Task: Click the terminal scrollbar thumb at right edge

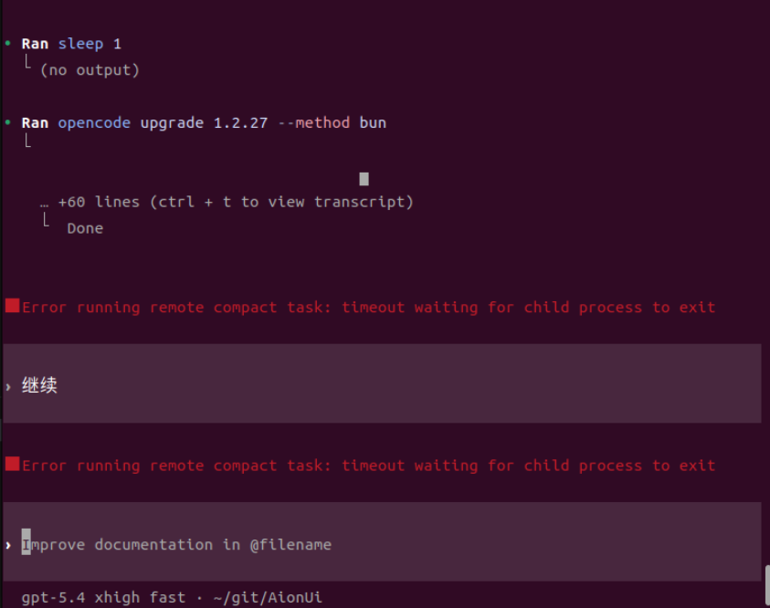Action: coord(767,586)
